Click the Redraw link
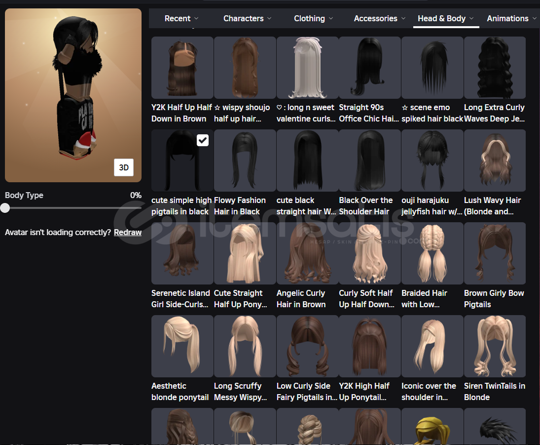 pos(128,232)
